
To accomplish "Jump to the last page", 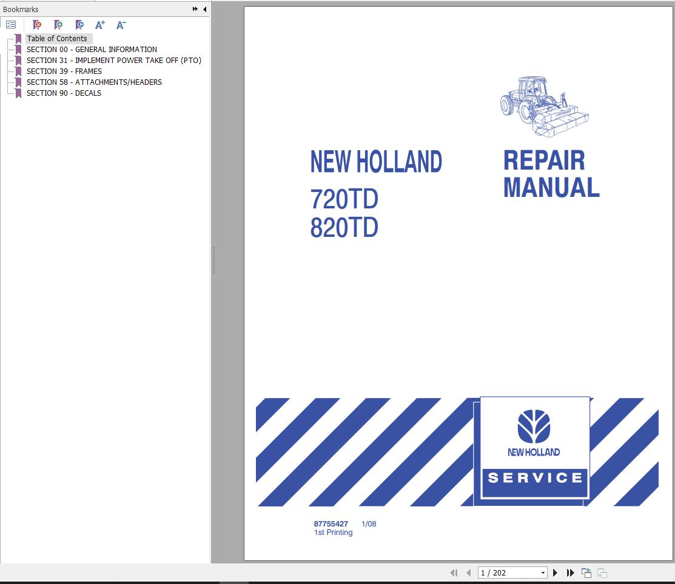I will coord(571,573).
